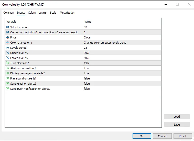Select the Velocity period value 32 field
This screenshot has width=194, height=141.
tap(122, 27)
